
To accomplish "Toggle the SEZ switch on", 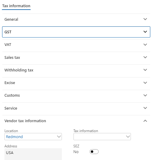I will point(94,152).
